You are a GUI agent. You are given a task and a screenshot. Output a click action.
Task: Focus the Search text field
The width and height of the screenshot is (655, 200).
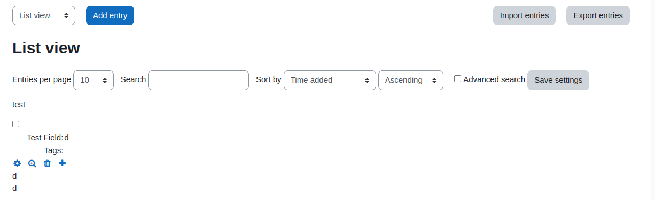[x=198, y=80]
